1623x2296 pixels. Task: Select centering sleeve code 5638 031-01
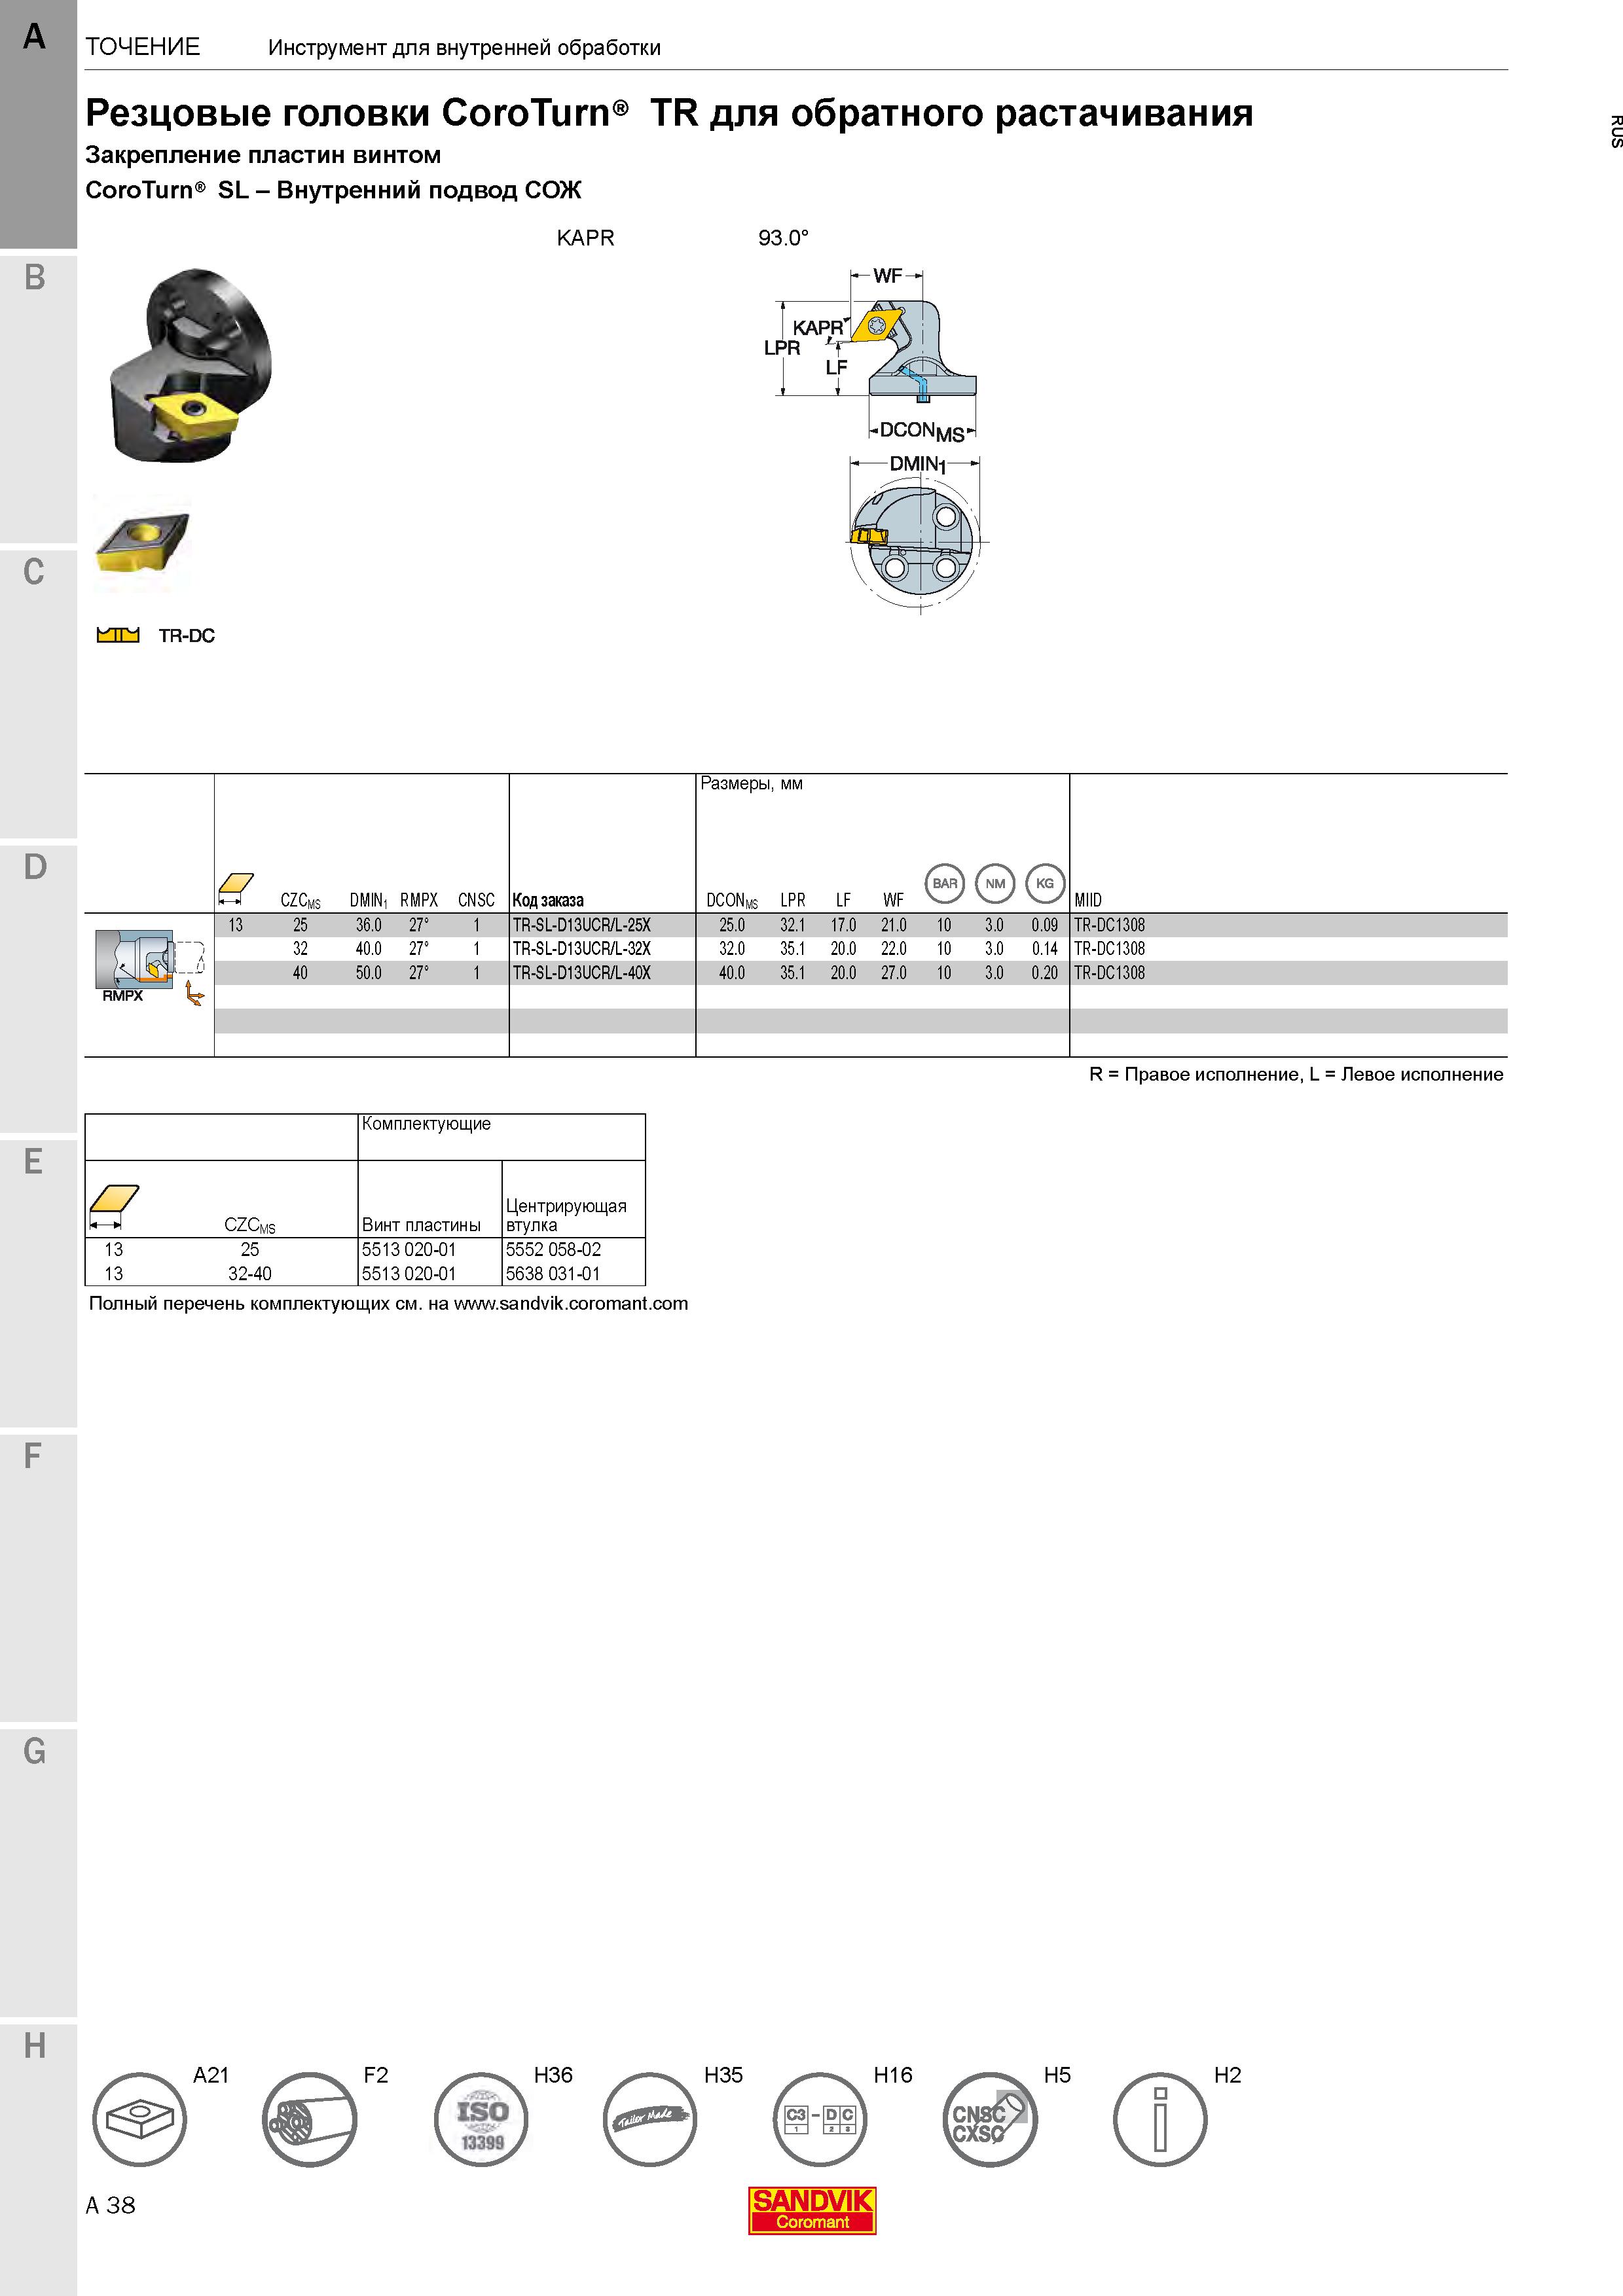553,1274
